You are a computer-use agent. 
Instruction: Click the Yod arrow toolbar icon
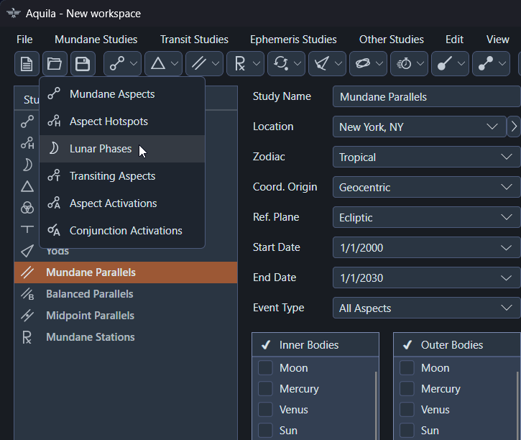(321, 64)
